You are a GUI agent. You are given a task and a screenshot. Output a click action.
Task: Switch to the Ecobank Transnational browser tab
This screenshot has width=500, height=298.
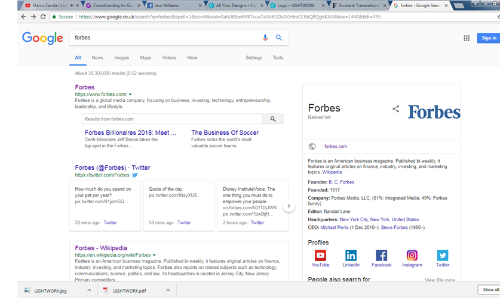point(358,5)
